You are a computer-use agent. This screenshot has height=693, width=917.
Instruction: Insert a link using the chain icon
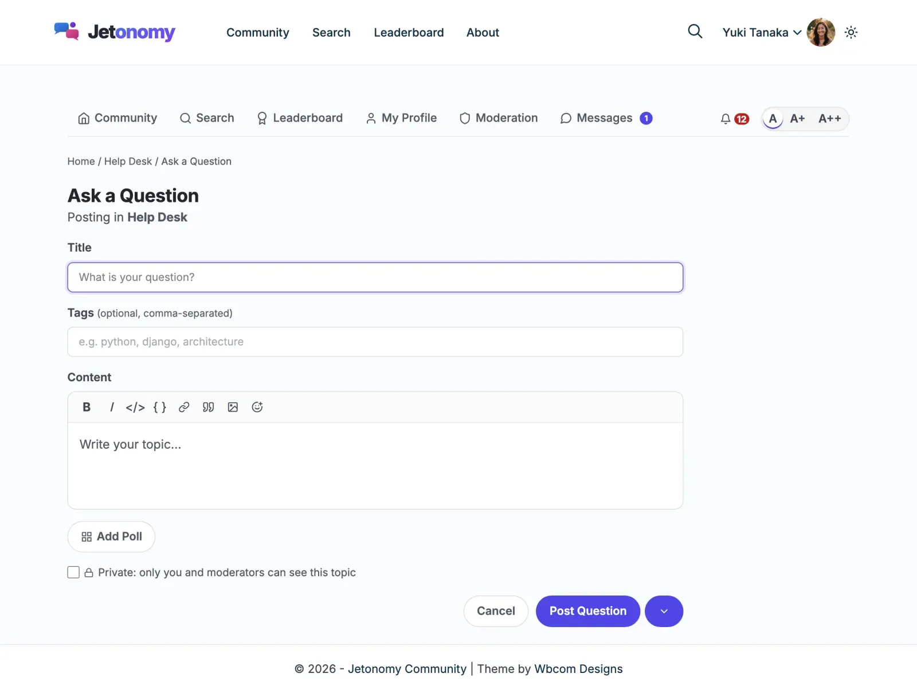pyautogui.click(x=184, y=407)
